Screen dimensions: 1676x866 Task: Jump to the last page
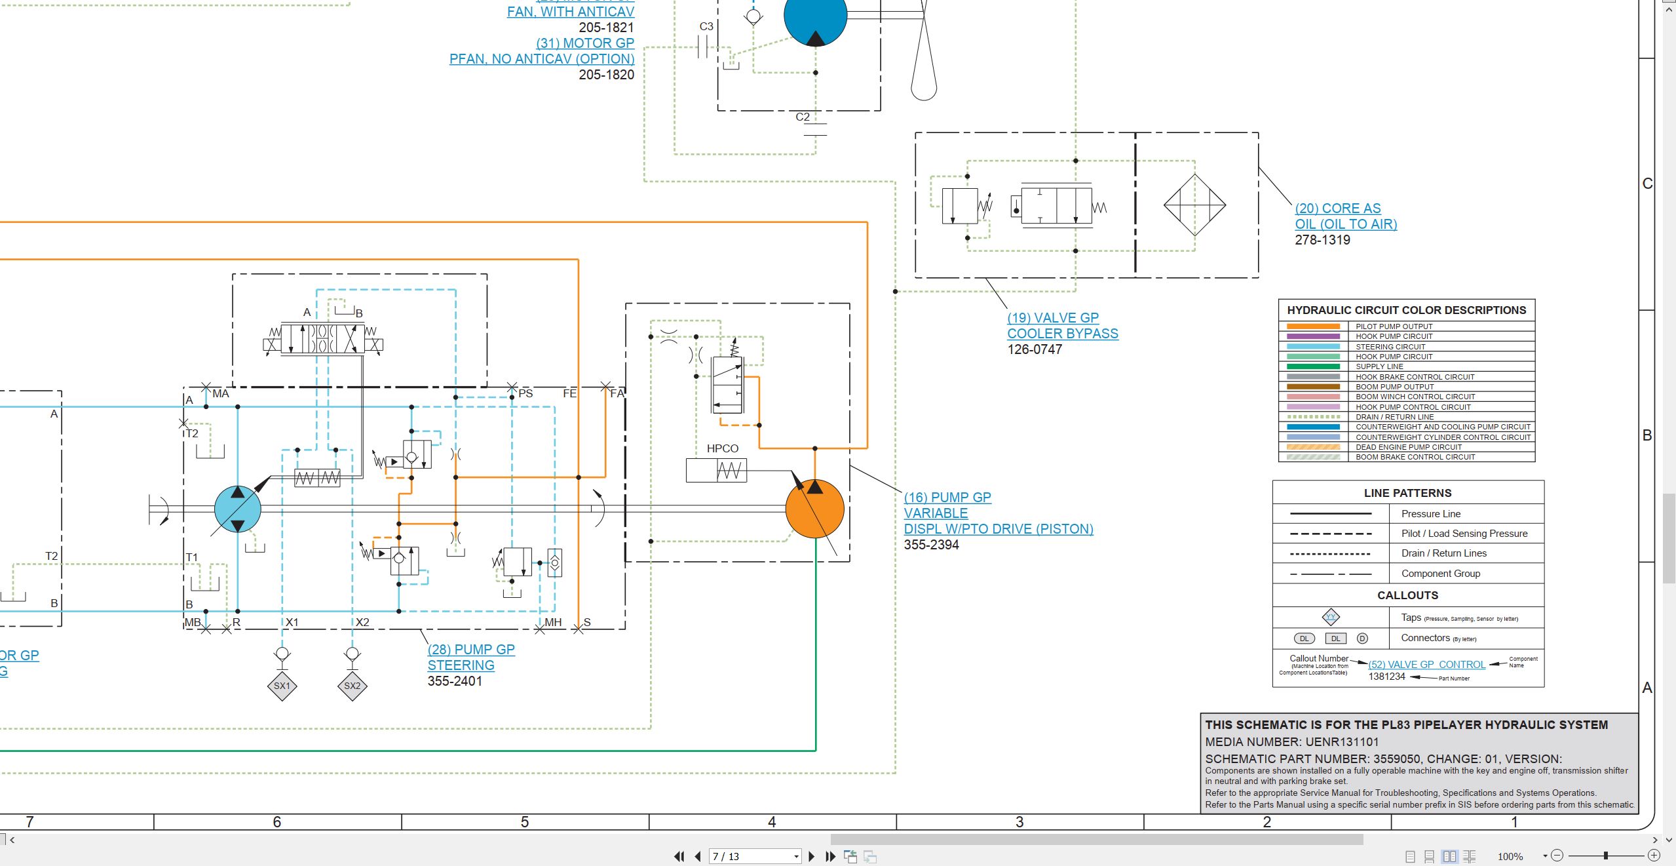tap(831, 856)
